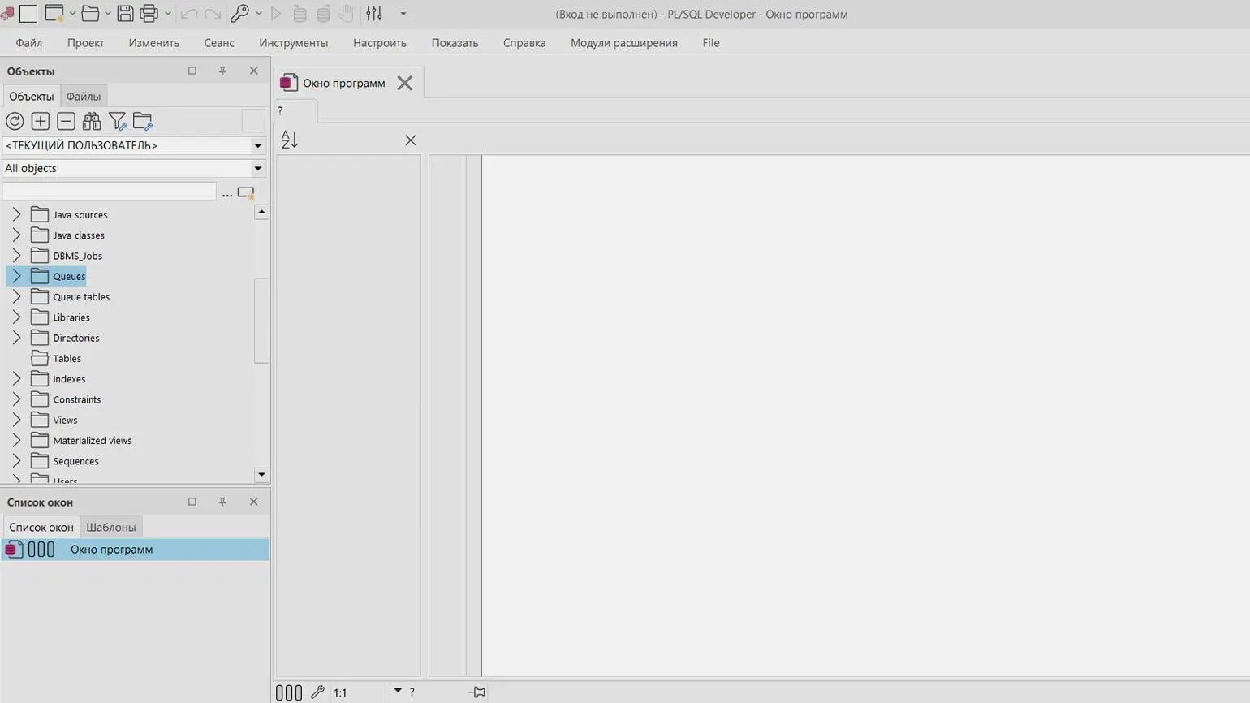Image resolution: width=1250 pixels, height=703 pixels.
Task: Open the <ТЕКУЩИЙ ПОЛЬЗОВАТЕЛЬ> user dropdown
Action: [258, 146]
